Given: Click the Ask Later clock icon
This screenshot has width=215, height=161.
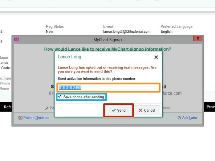Looking at the screenshot, I should [x=179, y=118].
